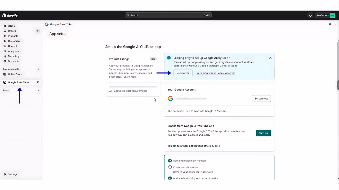Click the Marketing target icon
This screenshot has width=339, height=190.
coord(5,56)
